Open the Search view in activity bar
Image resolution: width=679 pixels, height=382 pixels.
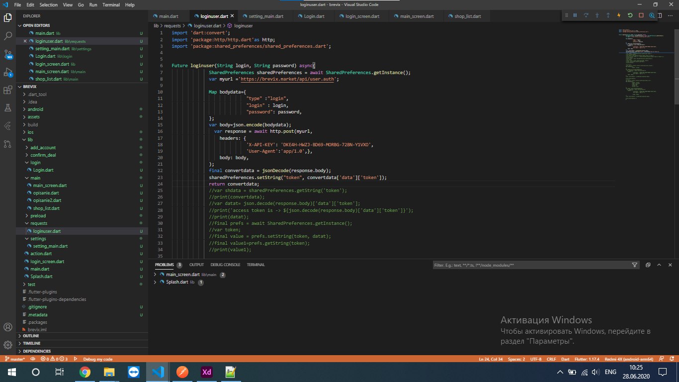pos(8,36)
